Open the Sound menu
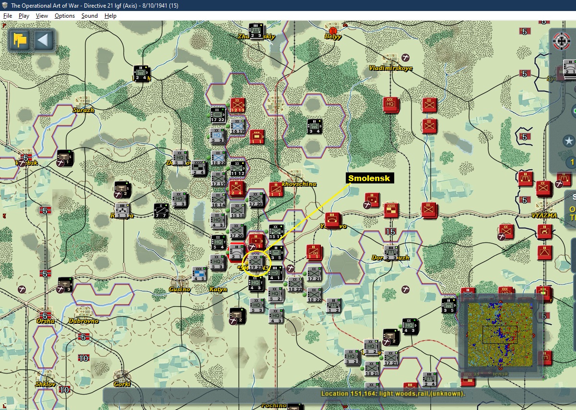 pos(89,16)
